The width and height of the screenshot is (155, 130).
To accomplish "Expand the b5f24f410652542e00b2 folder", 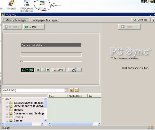I will tap(7, 107).
